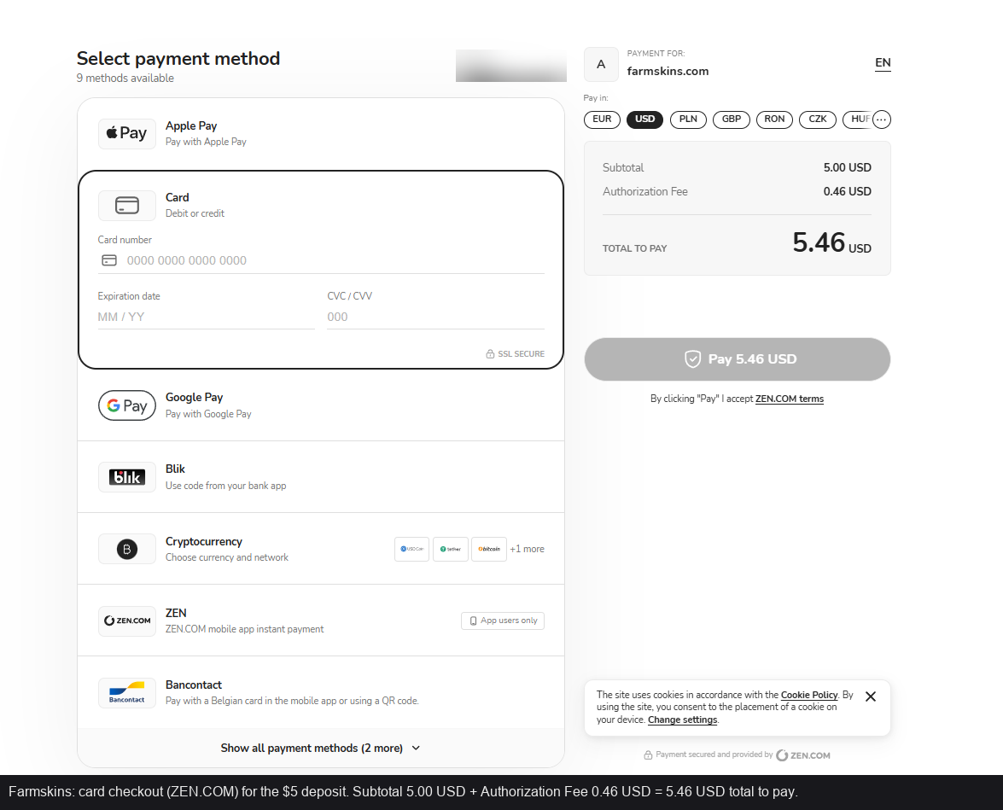Viewport: 1003px width, 810px height.
Task: Switch pay-in currency to PLN
Action: click(688, 119)
